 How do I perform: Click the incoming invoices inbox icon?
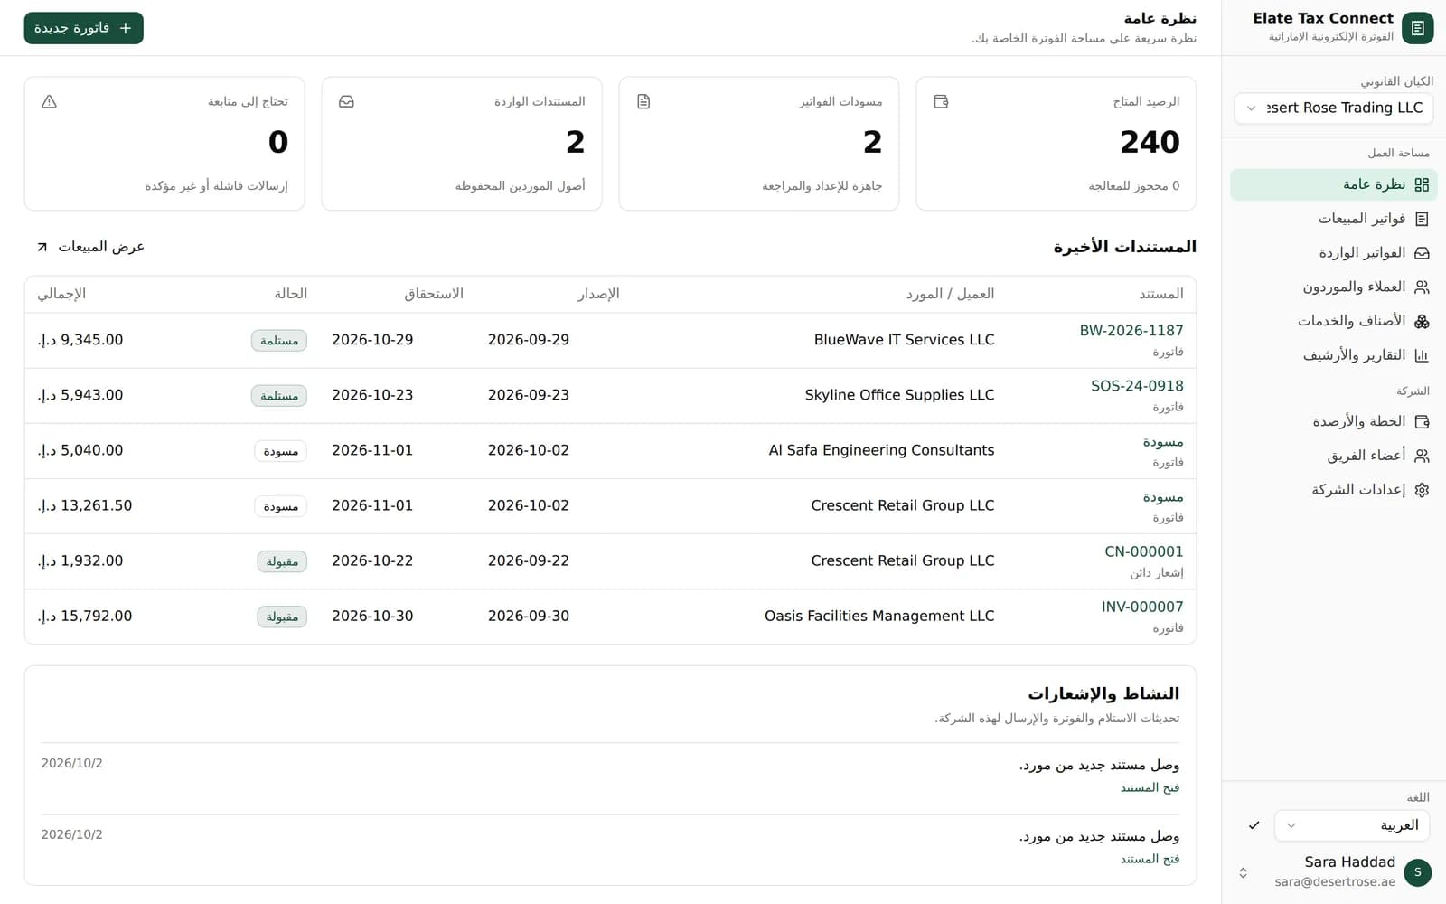point(1422,253)
